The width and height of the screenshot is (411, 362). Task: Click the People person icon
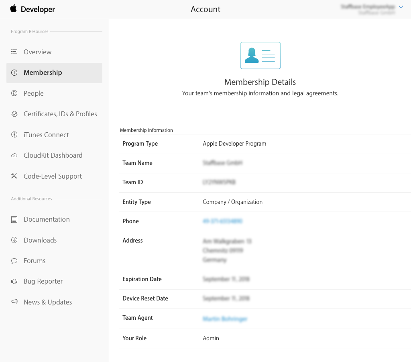[14, 93]
